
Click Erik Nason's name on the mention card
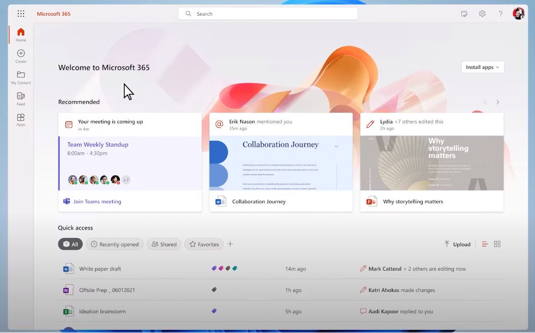(242, 121)
